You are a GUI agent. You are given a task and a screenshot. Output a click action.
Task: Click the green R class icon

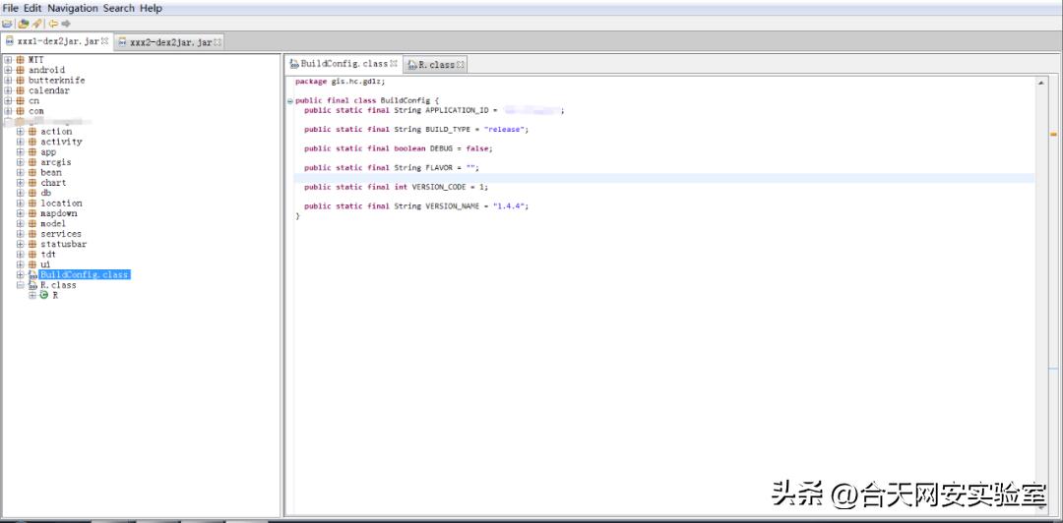tap(44, 295)
